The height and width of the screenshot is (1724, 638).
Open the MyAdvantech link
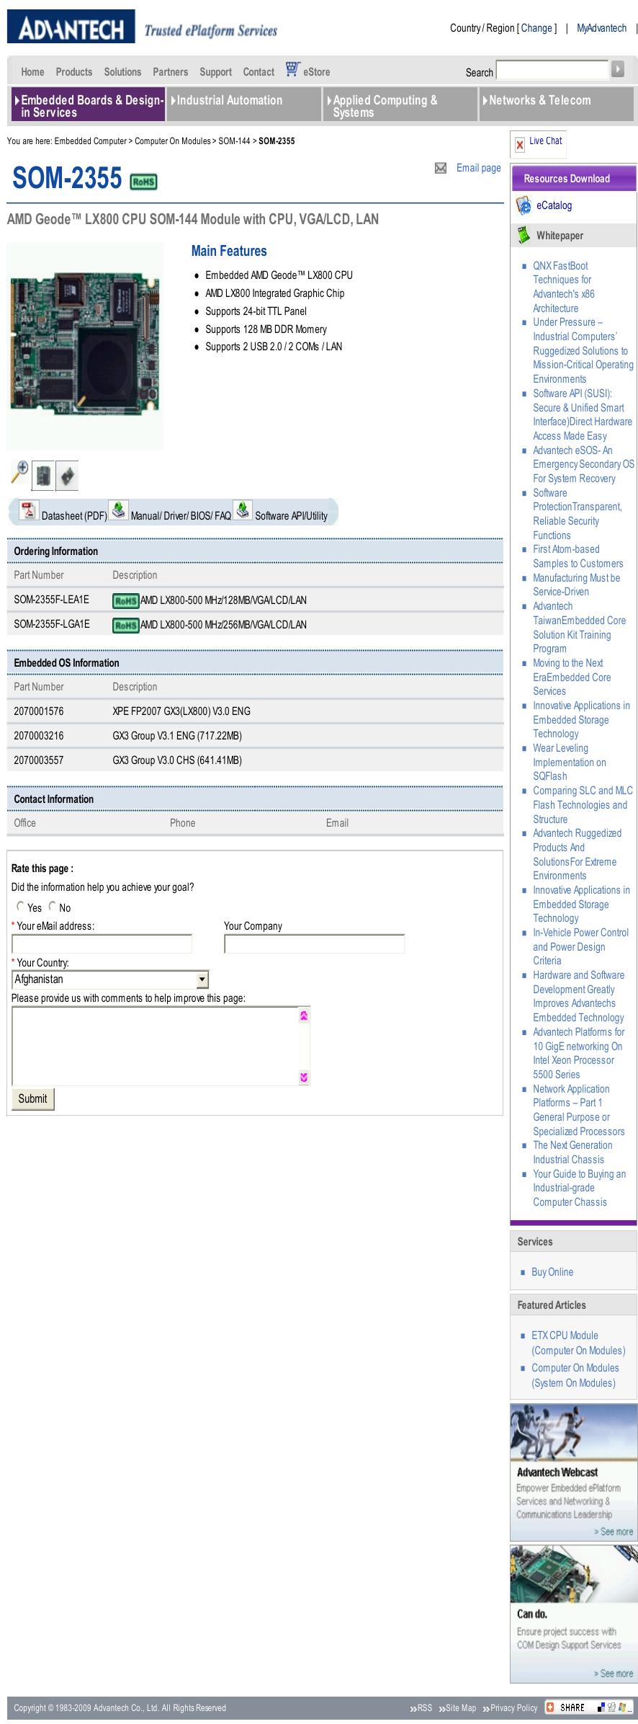(x=601, y=28)
